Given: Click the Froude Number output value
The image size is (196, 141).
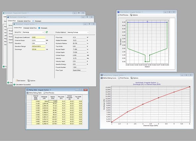Looking at the screenshot, I should (79, 67).
